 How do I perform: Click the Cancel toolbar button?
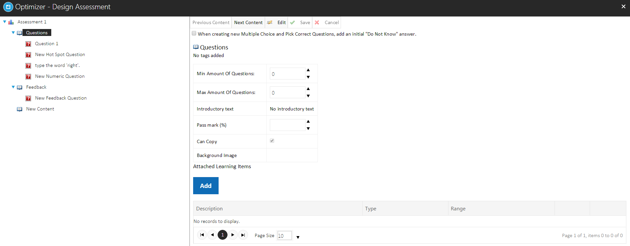tap(327, 22)
